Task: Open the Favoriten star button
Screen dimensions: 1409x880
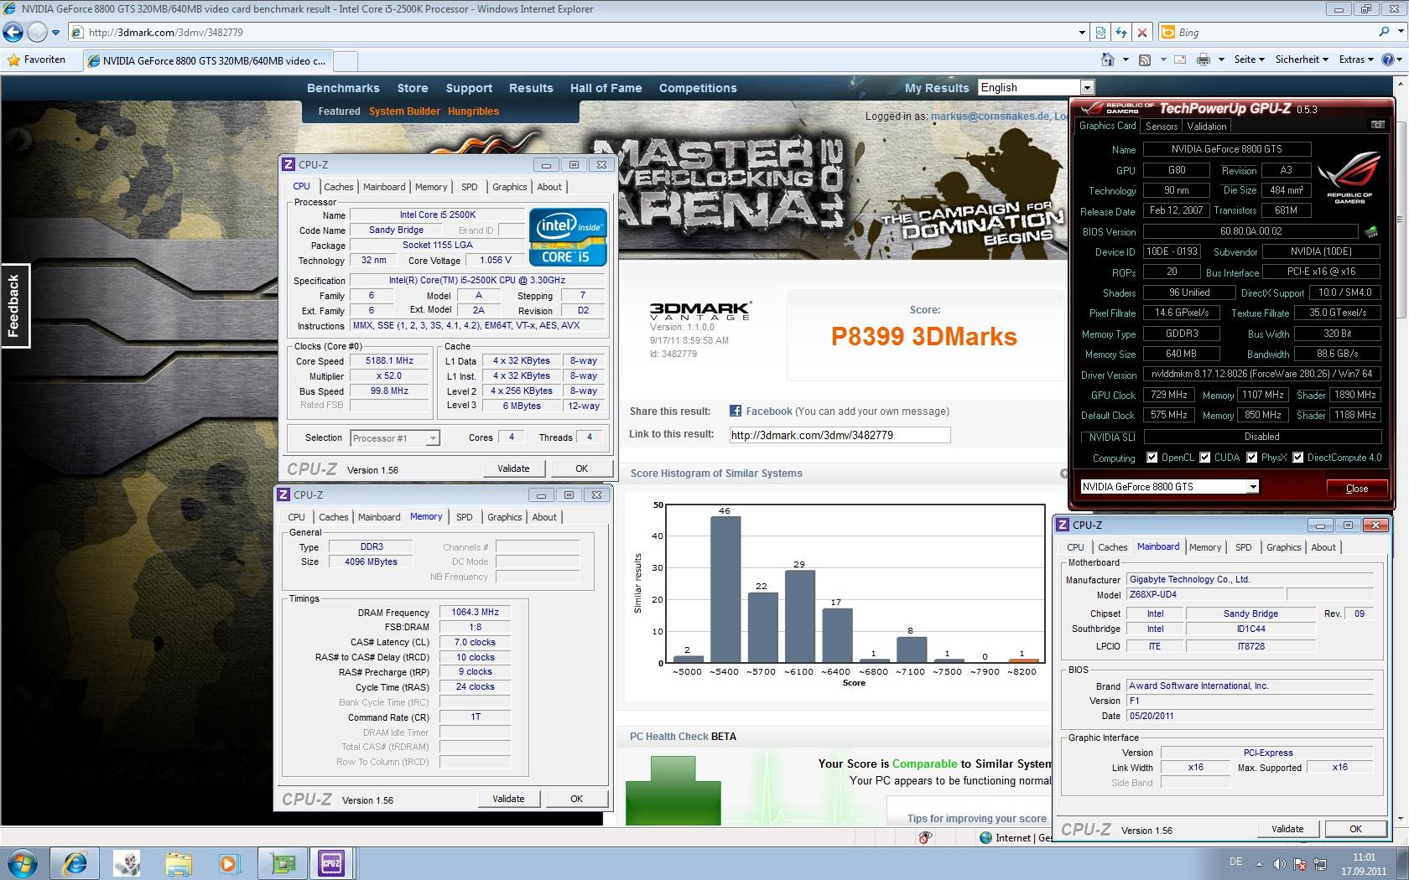Action: [35, 60]
